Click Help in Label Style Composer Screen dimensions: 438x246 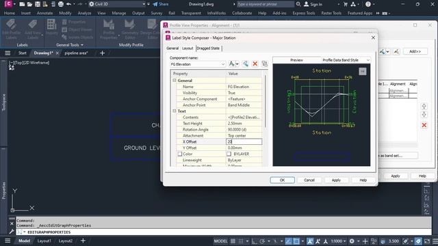[363, 180]
